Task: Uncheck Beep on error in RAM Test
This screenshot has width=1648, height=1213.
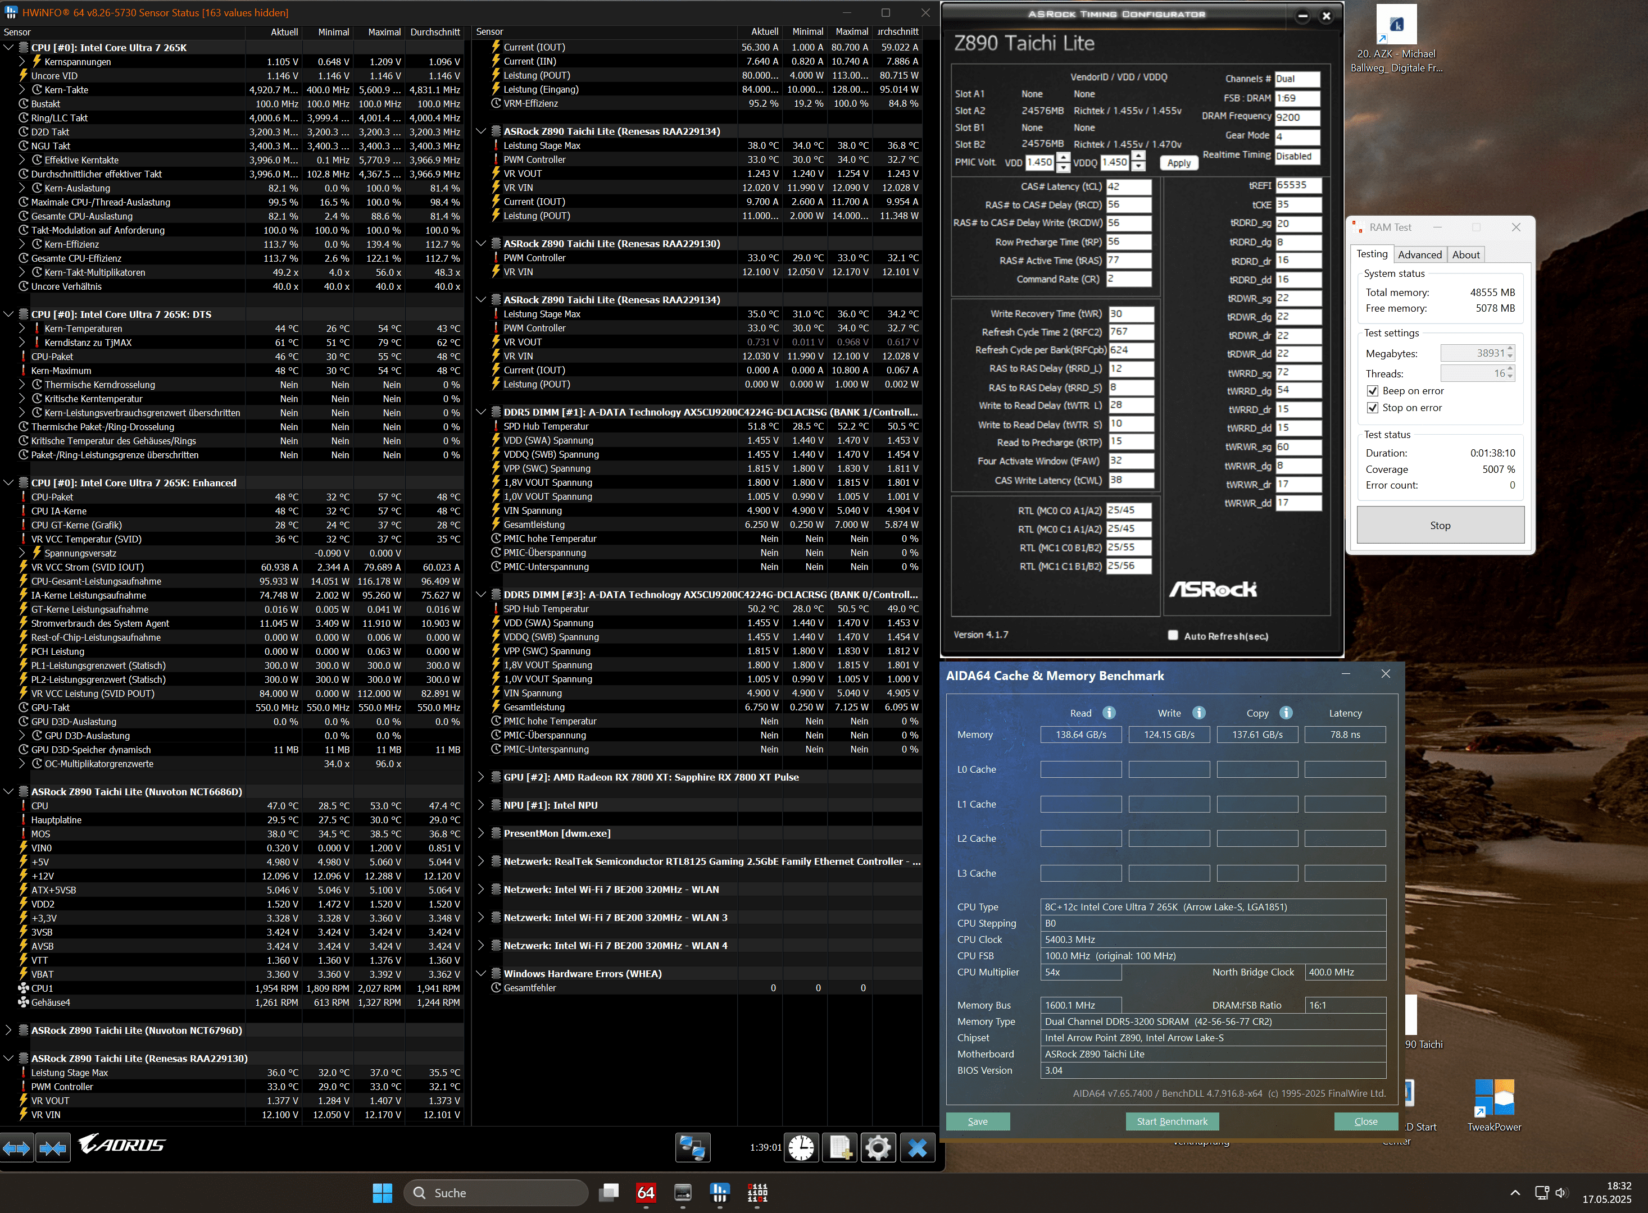Action: [x=1373, y=391]
